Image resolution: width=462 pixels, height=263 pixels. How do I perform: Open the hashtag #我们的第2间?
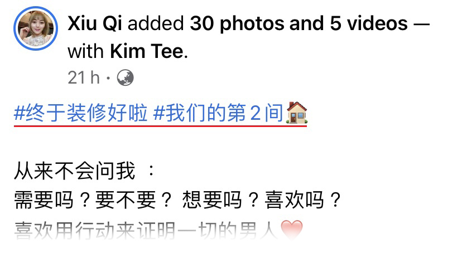[219, 113]
